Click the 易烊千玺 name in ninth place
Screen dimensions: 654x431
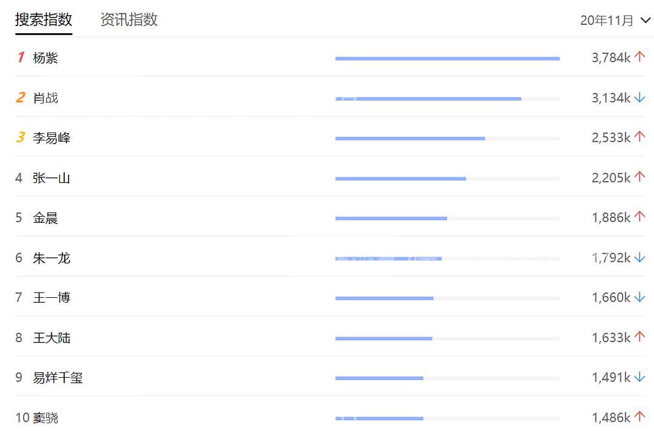(58, 378)
